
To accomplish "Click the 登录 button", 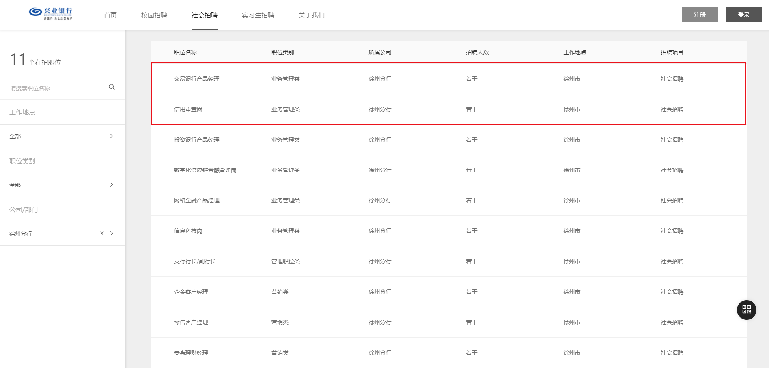I will pos(743,15).
